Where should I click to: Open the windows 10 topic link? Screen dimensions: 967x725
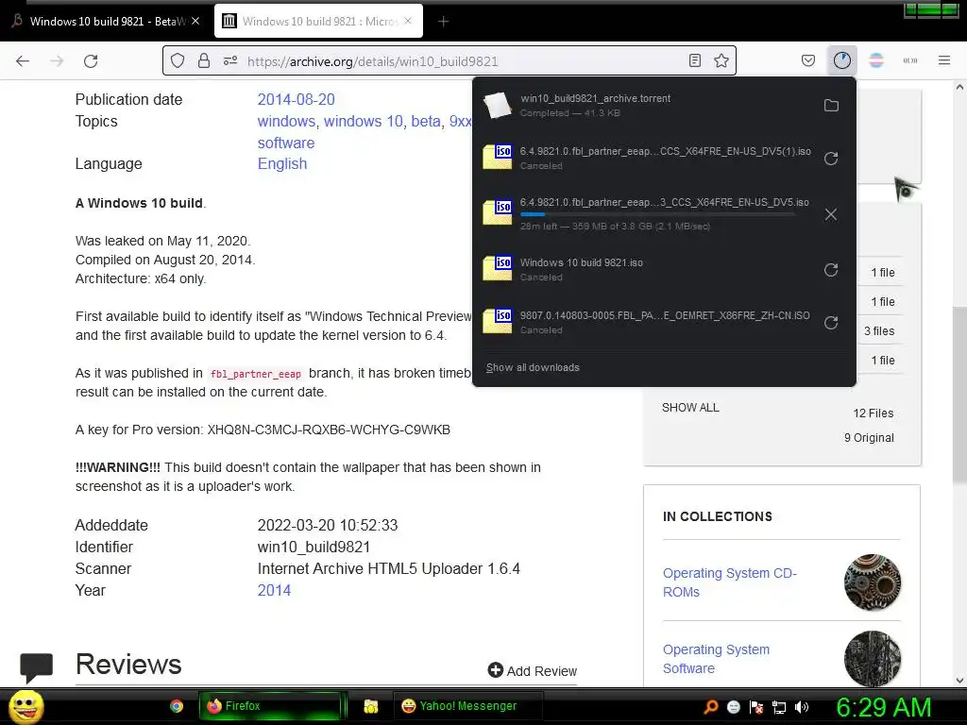coord(364,121)
